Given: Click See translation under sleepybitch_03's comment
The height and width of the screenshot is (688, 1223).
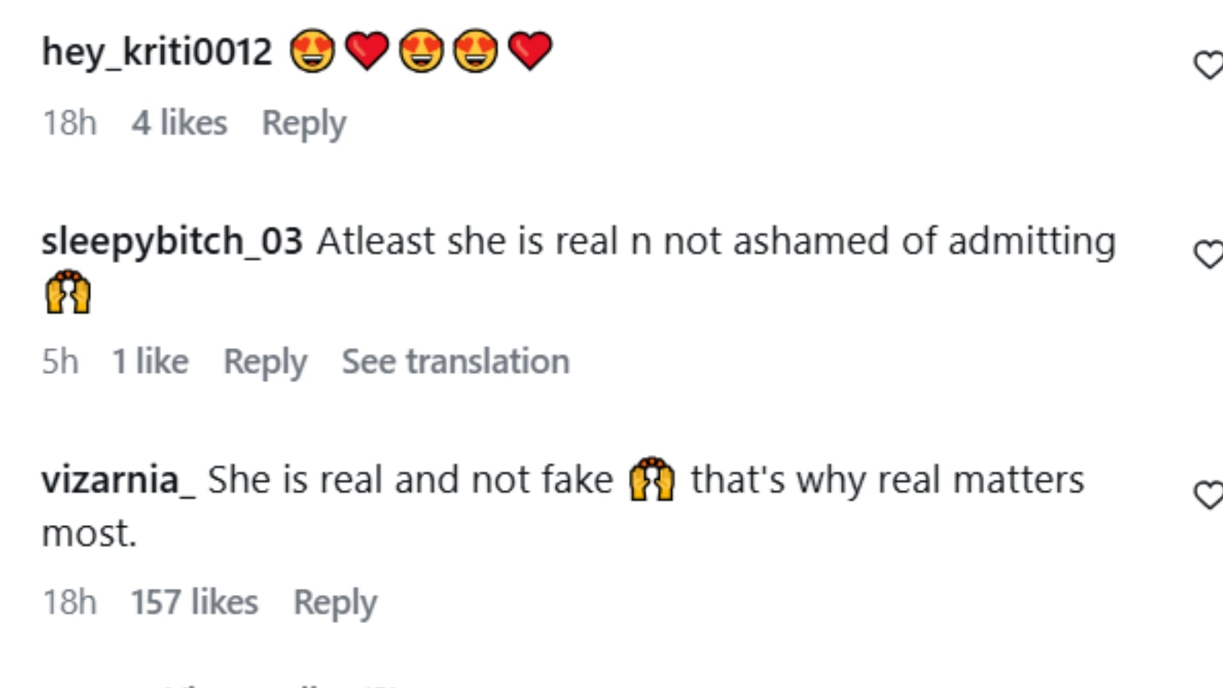Looking at the screenshot, I should (455, 362).
